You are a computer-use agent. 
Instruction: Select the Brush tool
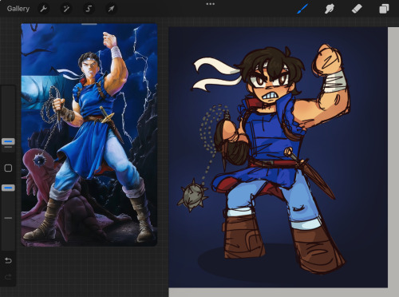303,9
